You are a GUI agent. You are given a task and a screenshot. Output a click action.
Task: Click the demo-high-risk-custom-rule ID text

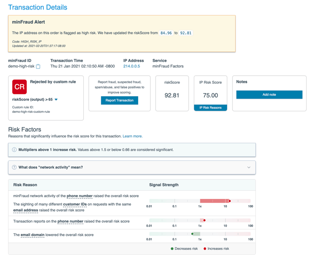click(31, 112)
